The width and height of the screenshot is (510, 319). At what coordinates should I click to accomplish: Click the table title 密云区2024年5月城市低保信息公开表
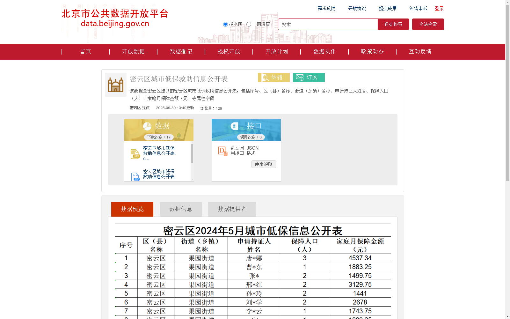pyautogui.click(x=253, y=231)
